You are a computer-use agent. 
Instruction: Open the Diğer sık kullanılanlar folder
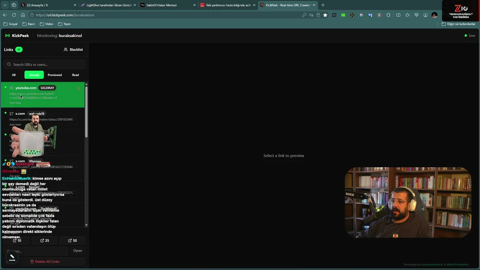click(459, 24)
